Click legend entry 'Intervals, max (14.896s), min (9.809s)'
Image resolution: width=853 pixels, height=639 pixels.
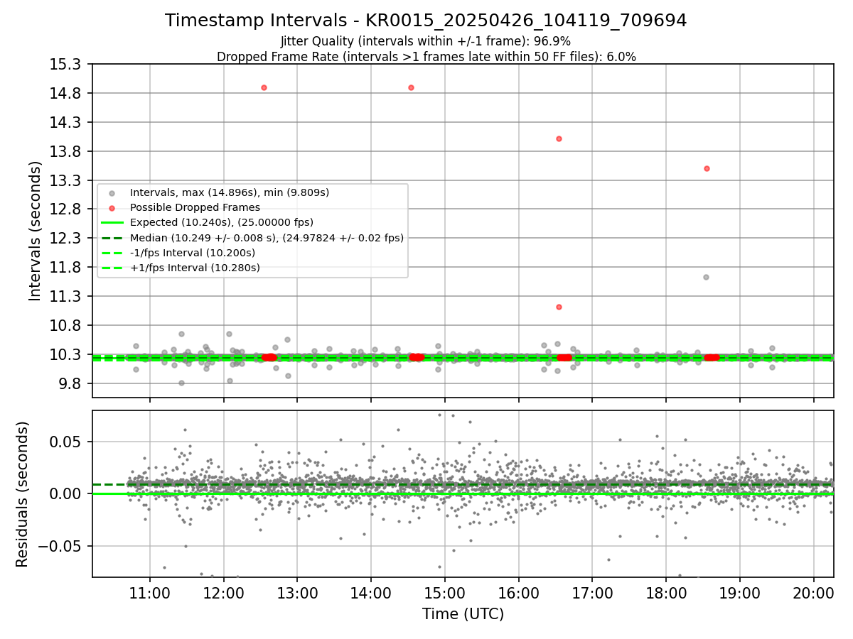point(230,192)
